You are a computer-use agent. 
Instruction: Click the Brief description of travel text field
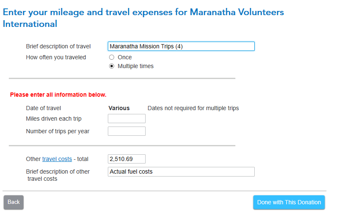tap(181, 46)
